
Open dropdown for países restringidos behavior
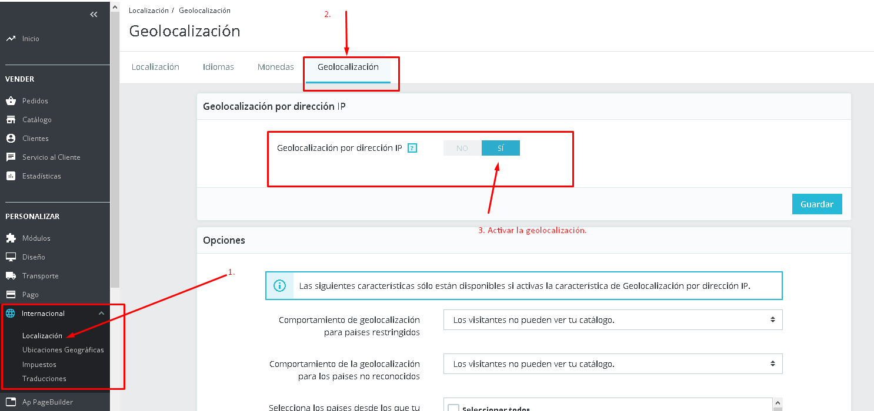tap(613, 320)
